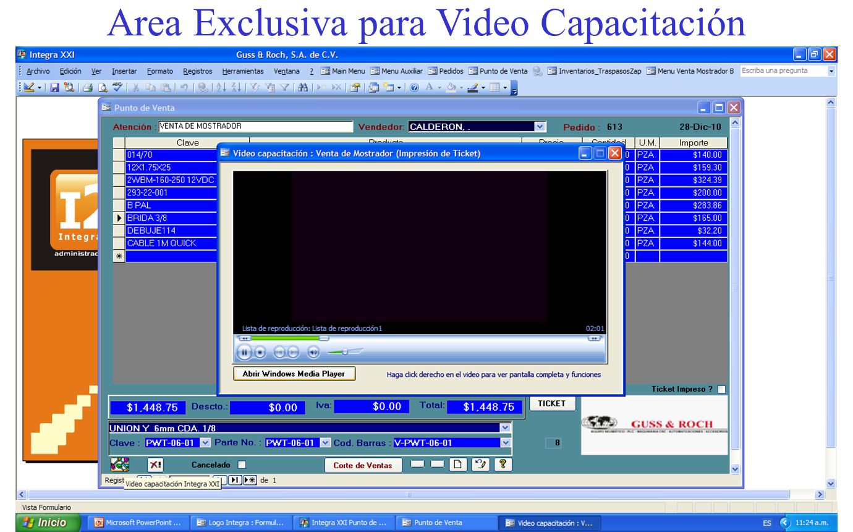Click the Help question-mark toolbar icon

414,88
